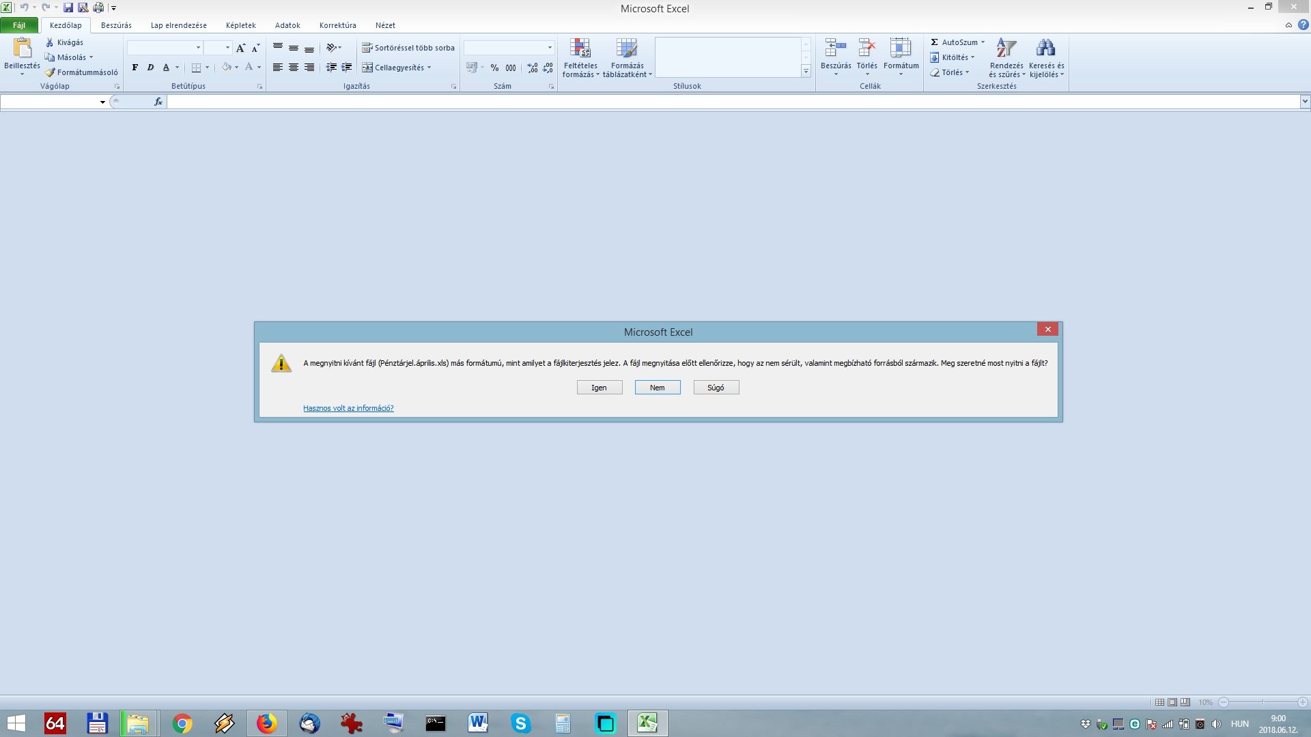Toggle top vertical alignment

[278, 48]
